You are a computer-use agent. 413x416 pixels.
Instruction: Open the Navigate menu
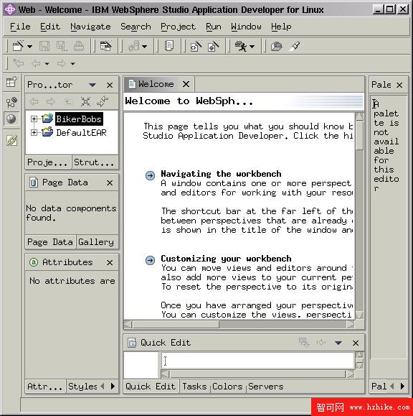pyautogui.click(x=90, y=27)
